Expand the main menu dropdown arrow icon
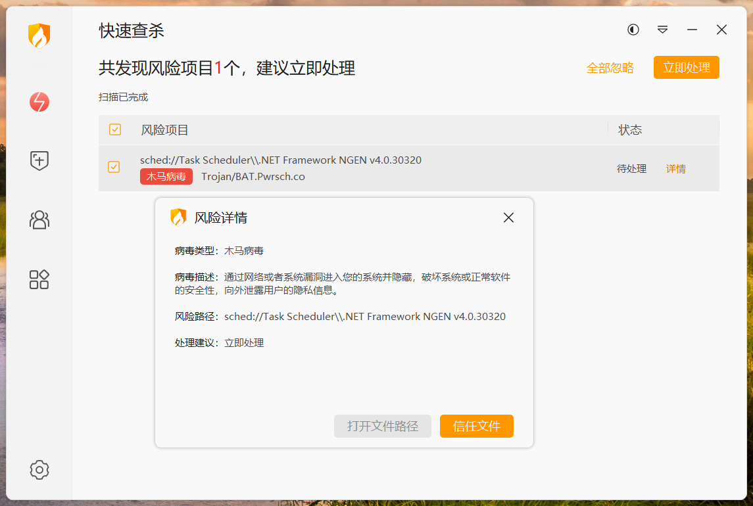Screen dimensions: 753x506 pyautogui.click(x=663, y=30)
